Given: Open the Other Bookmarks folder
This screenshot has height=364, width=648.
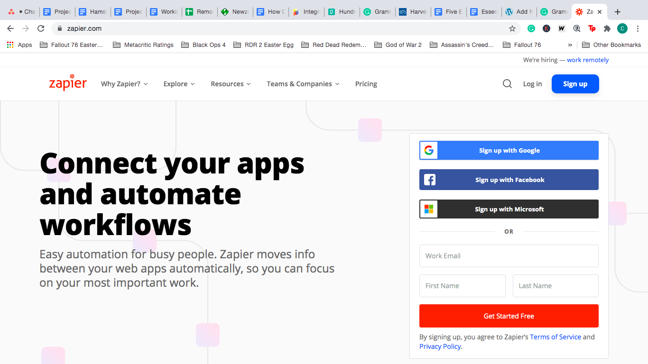Looking at the screenshot, I should click(611, 45).
